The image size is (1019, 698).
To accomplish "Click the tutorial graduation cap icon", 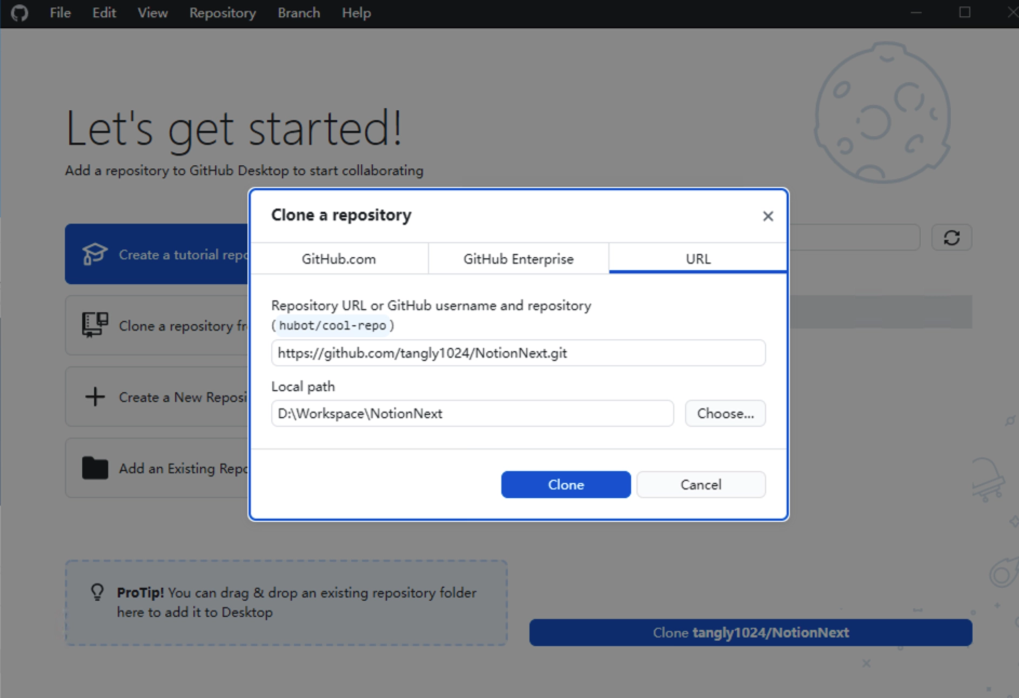I will click(x=95, y=254).
